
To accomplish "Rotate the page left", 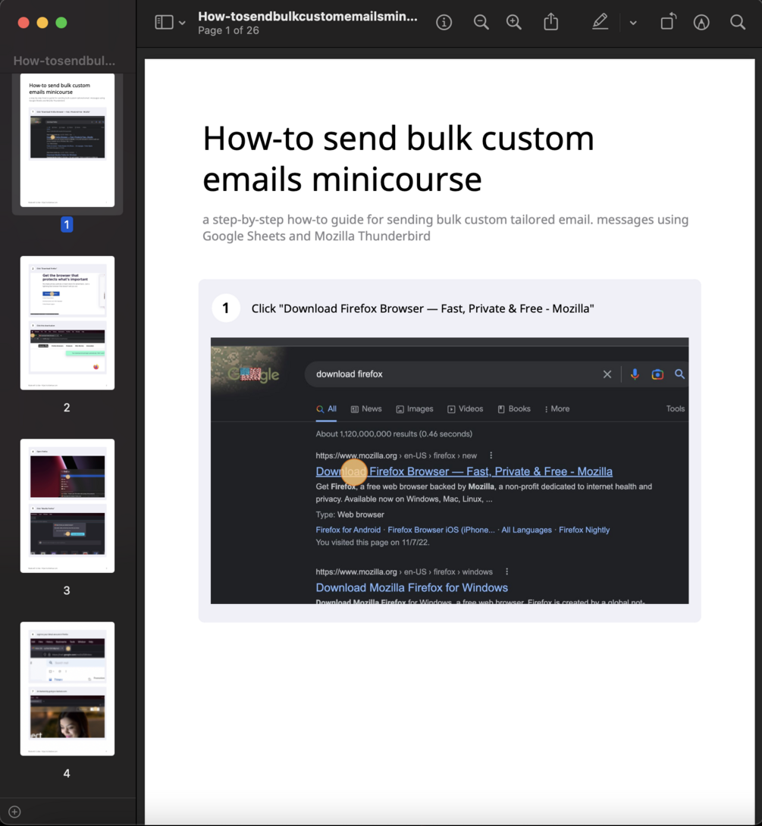I will pos(668,22).
